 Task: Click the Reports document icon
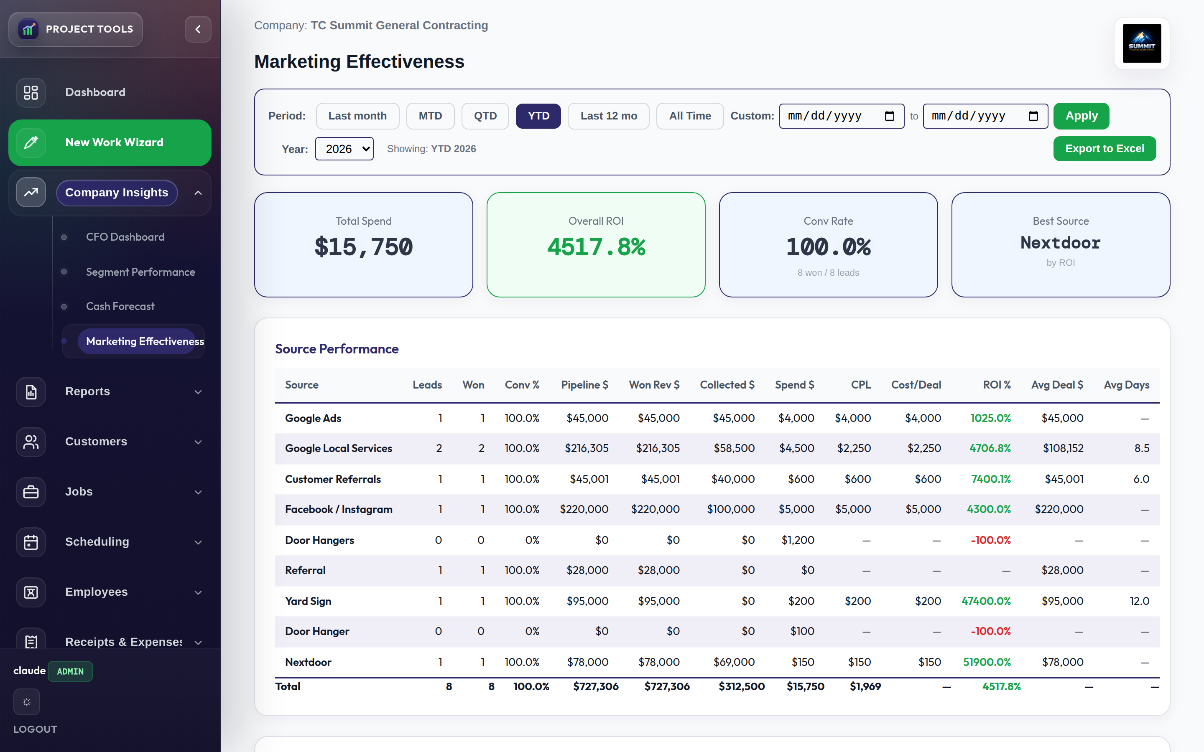click(31, 392)
